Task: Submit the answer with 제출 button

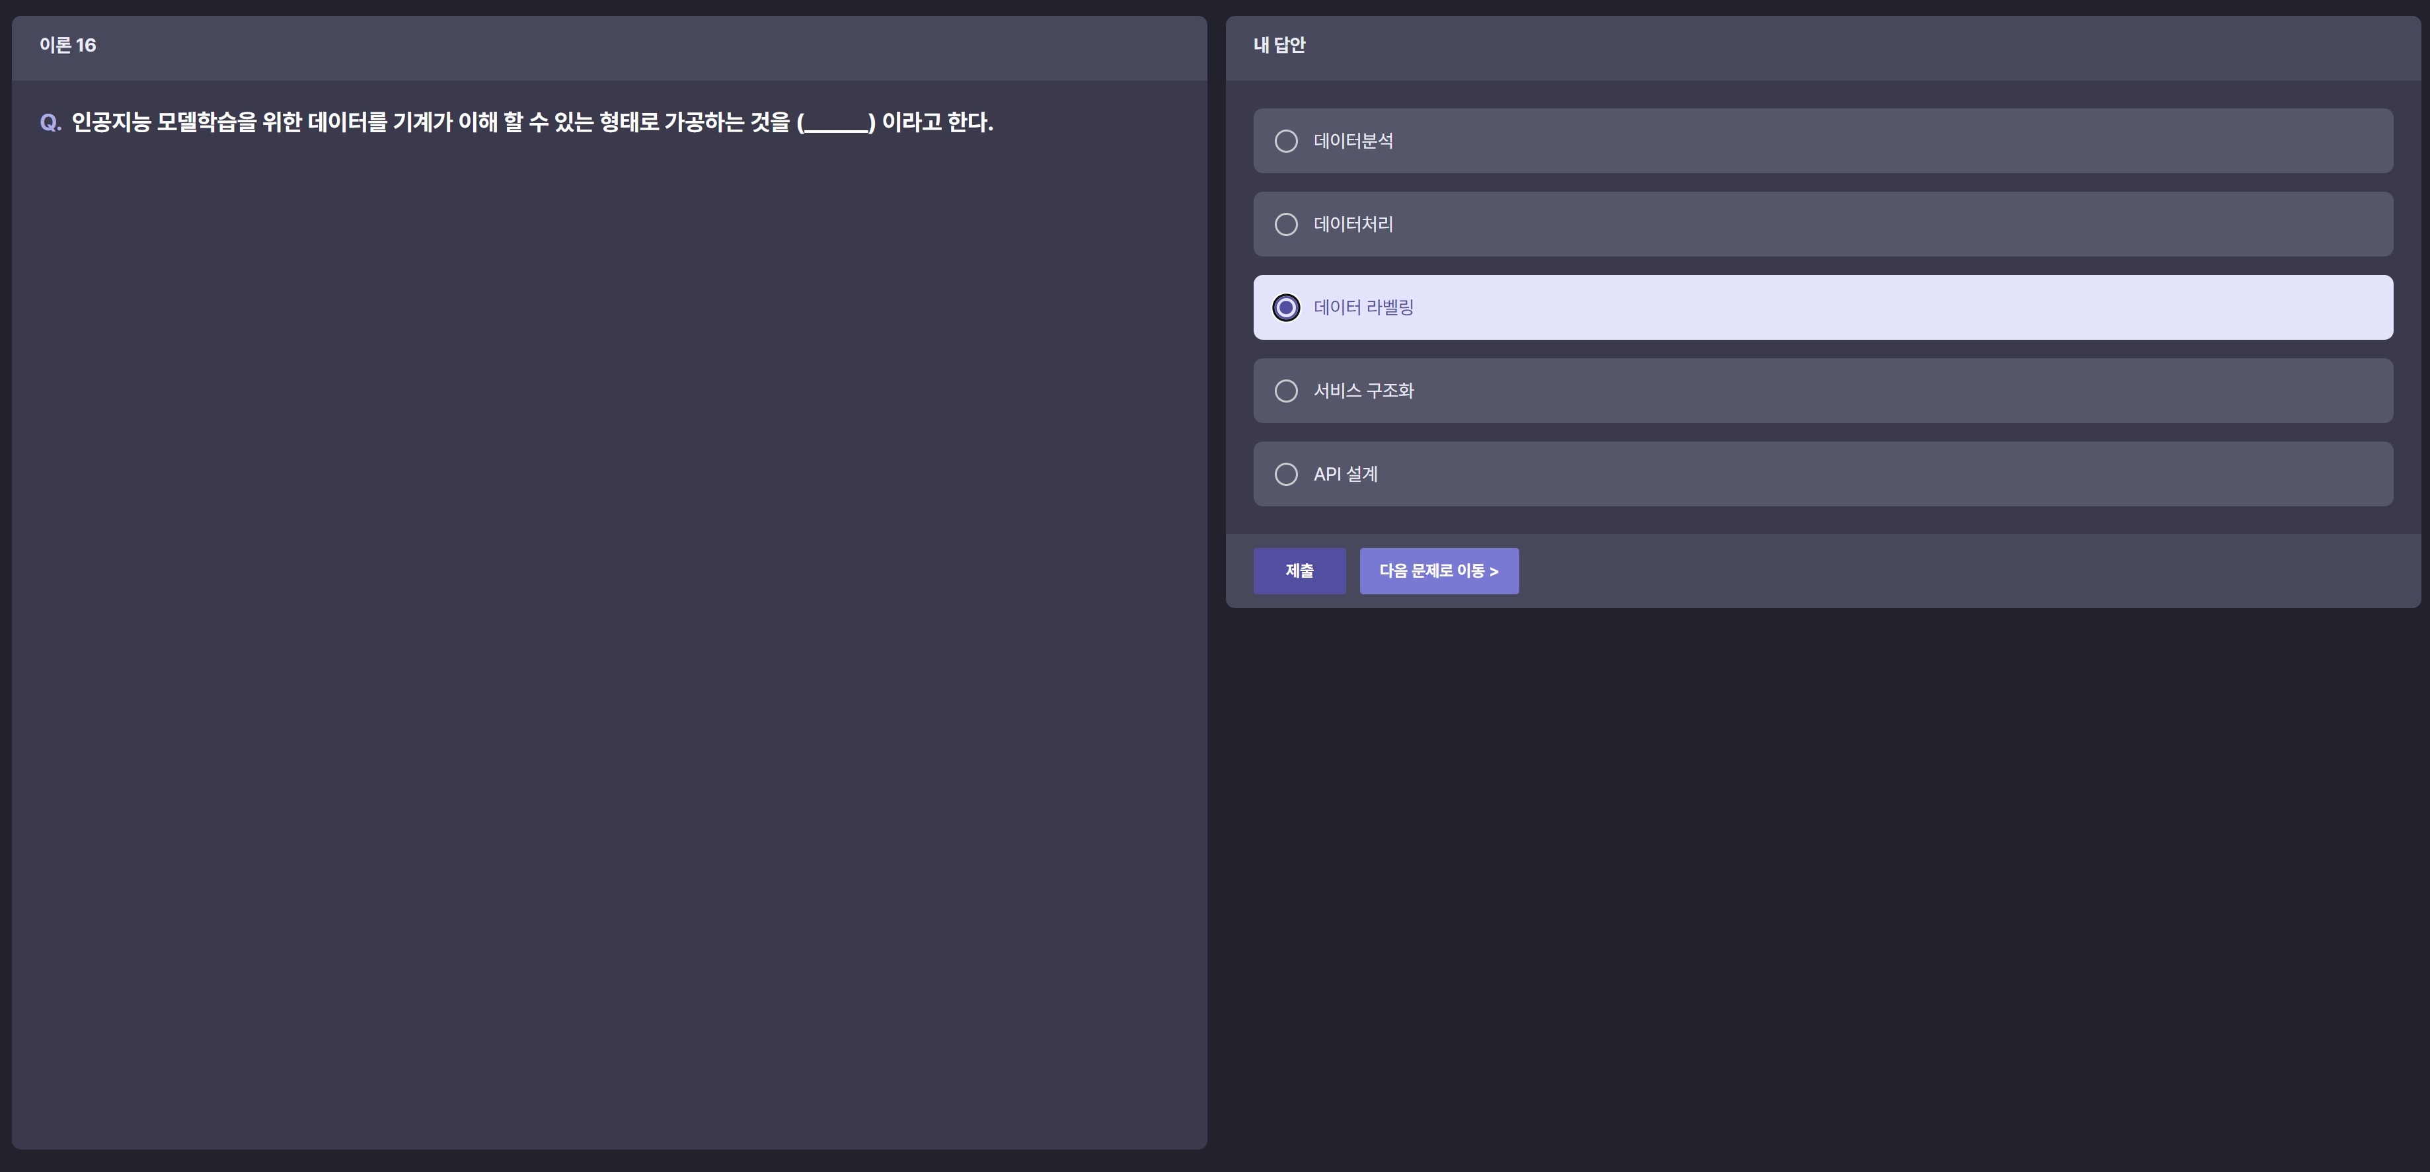Action: [1299, 571]
